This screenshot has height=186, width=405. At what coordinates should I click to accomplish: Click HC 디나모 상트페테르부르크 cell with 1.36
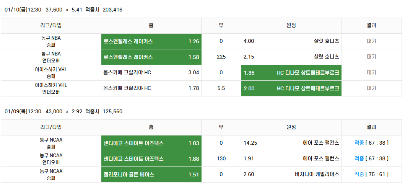click(x=291, y=73)
